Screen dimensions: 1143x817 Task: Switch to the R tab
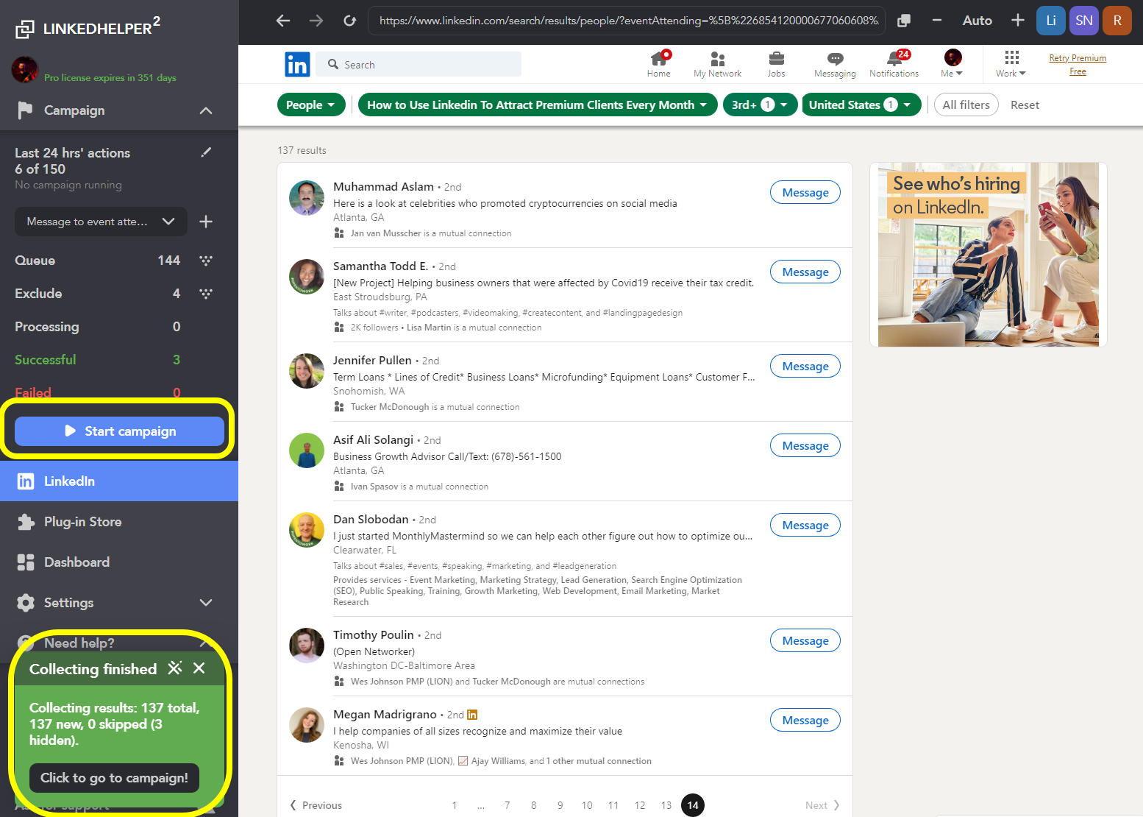point(1117,21)
